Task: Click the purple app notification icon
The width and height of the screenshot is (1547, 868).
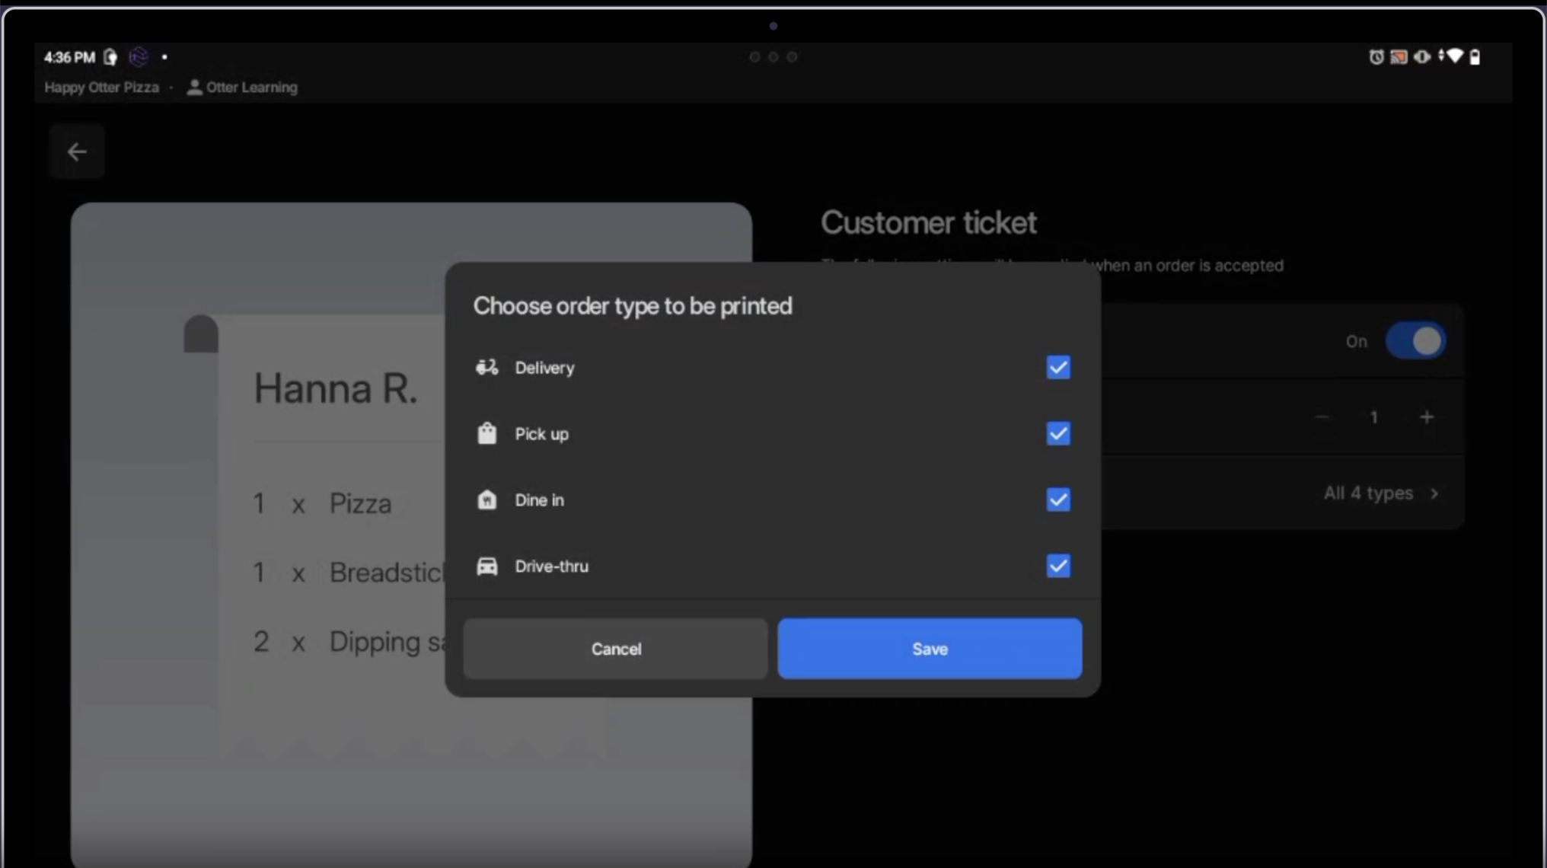Action: point(139,56)
